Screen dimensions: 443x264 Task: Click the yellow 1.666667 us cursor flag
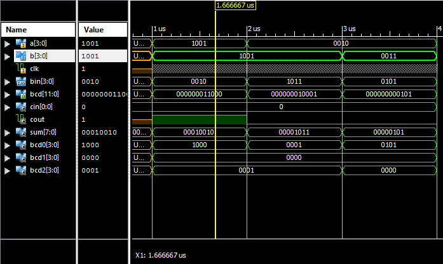pos(235,5)
